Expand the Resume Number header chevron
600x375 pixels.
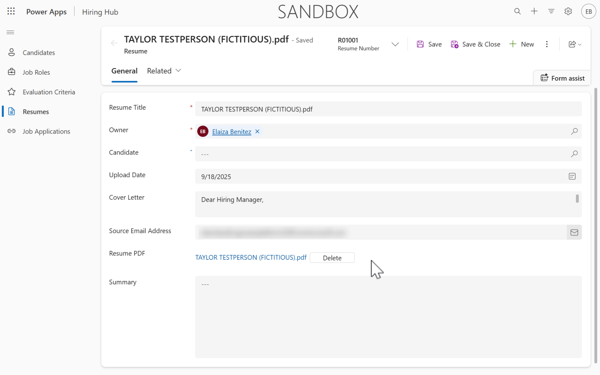point(395,44)
